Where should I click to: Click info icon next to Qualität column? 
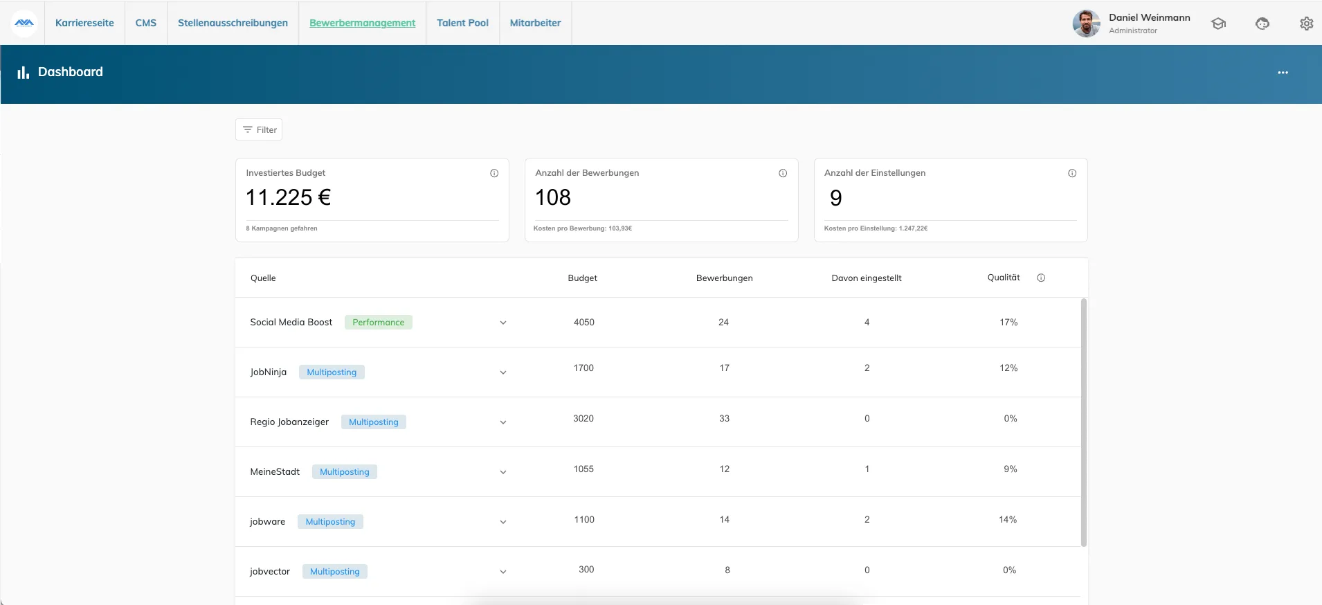click(x=1041, y=278)
